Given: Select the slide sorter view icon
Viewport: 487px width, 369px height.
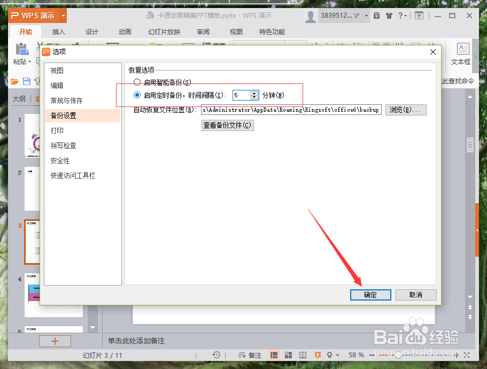Looking at the screenshot, I should 288,355.
